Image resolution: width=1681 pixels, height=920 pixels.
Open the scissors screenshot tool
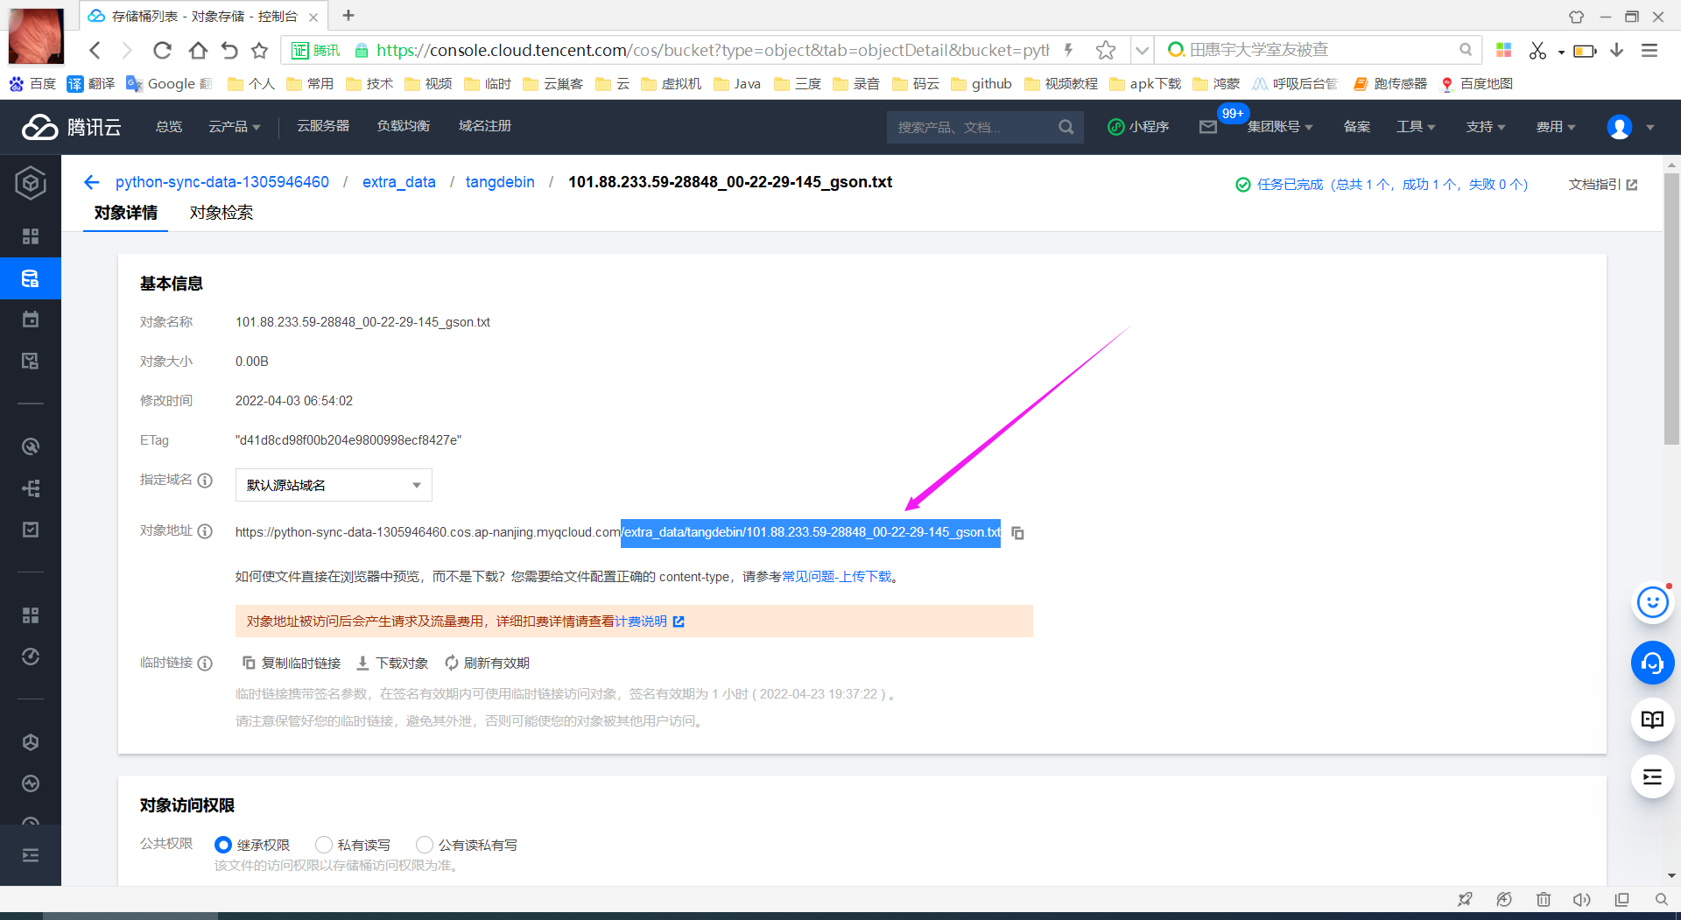(1537, 50)
